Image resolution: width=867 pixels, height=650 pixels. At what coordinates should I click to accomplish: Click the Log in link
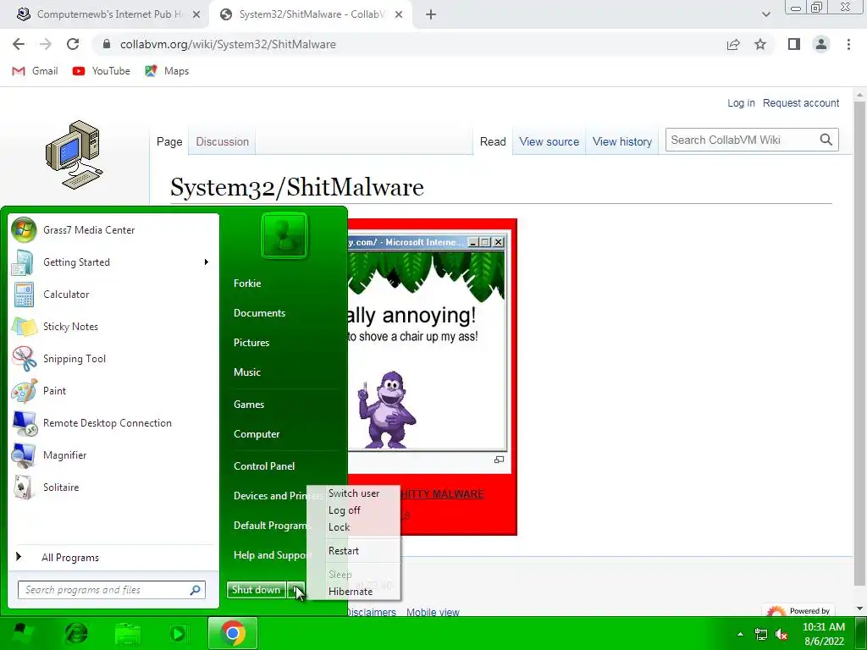point(741,102)
